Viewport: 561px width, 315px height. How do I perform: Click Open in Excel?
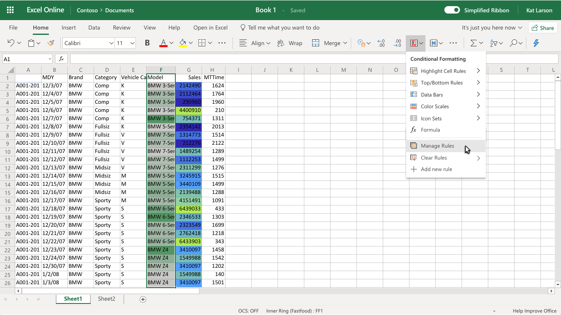210,27
